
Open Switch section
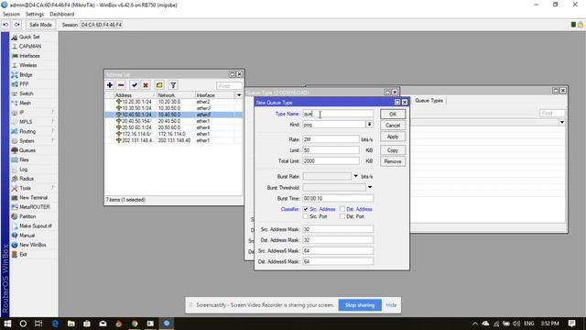tap(27, 93)
